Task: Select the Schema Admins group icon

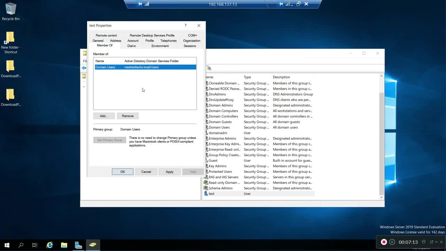Action: click(206, 188)
